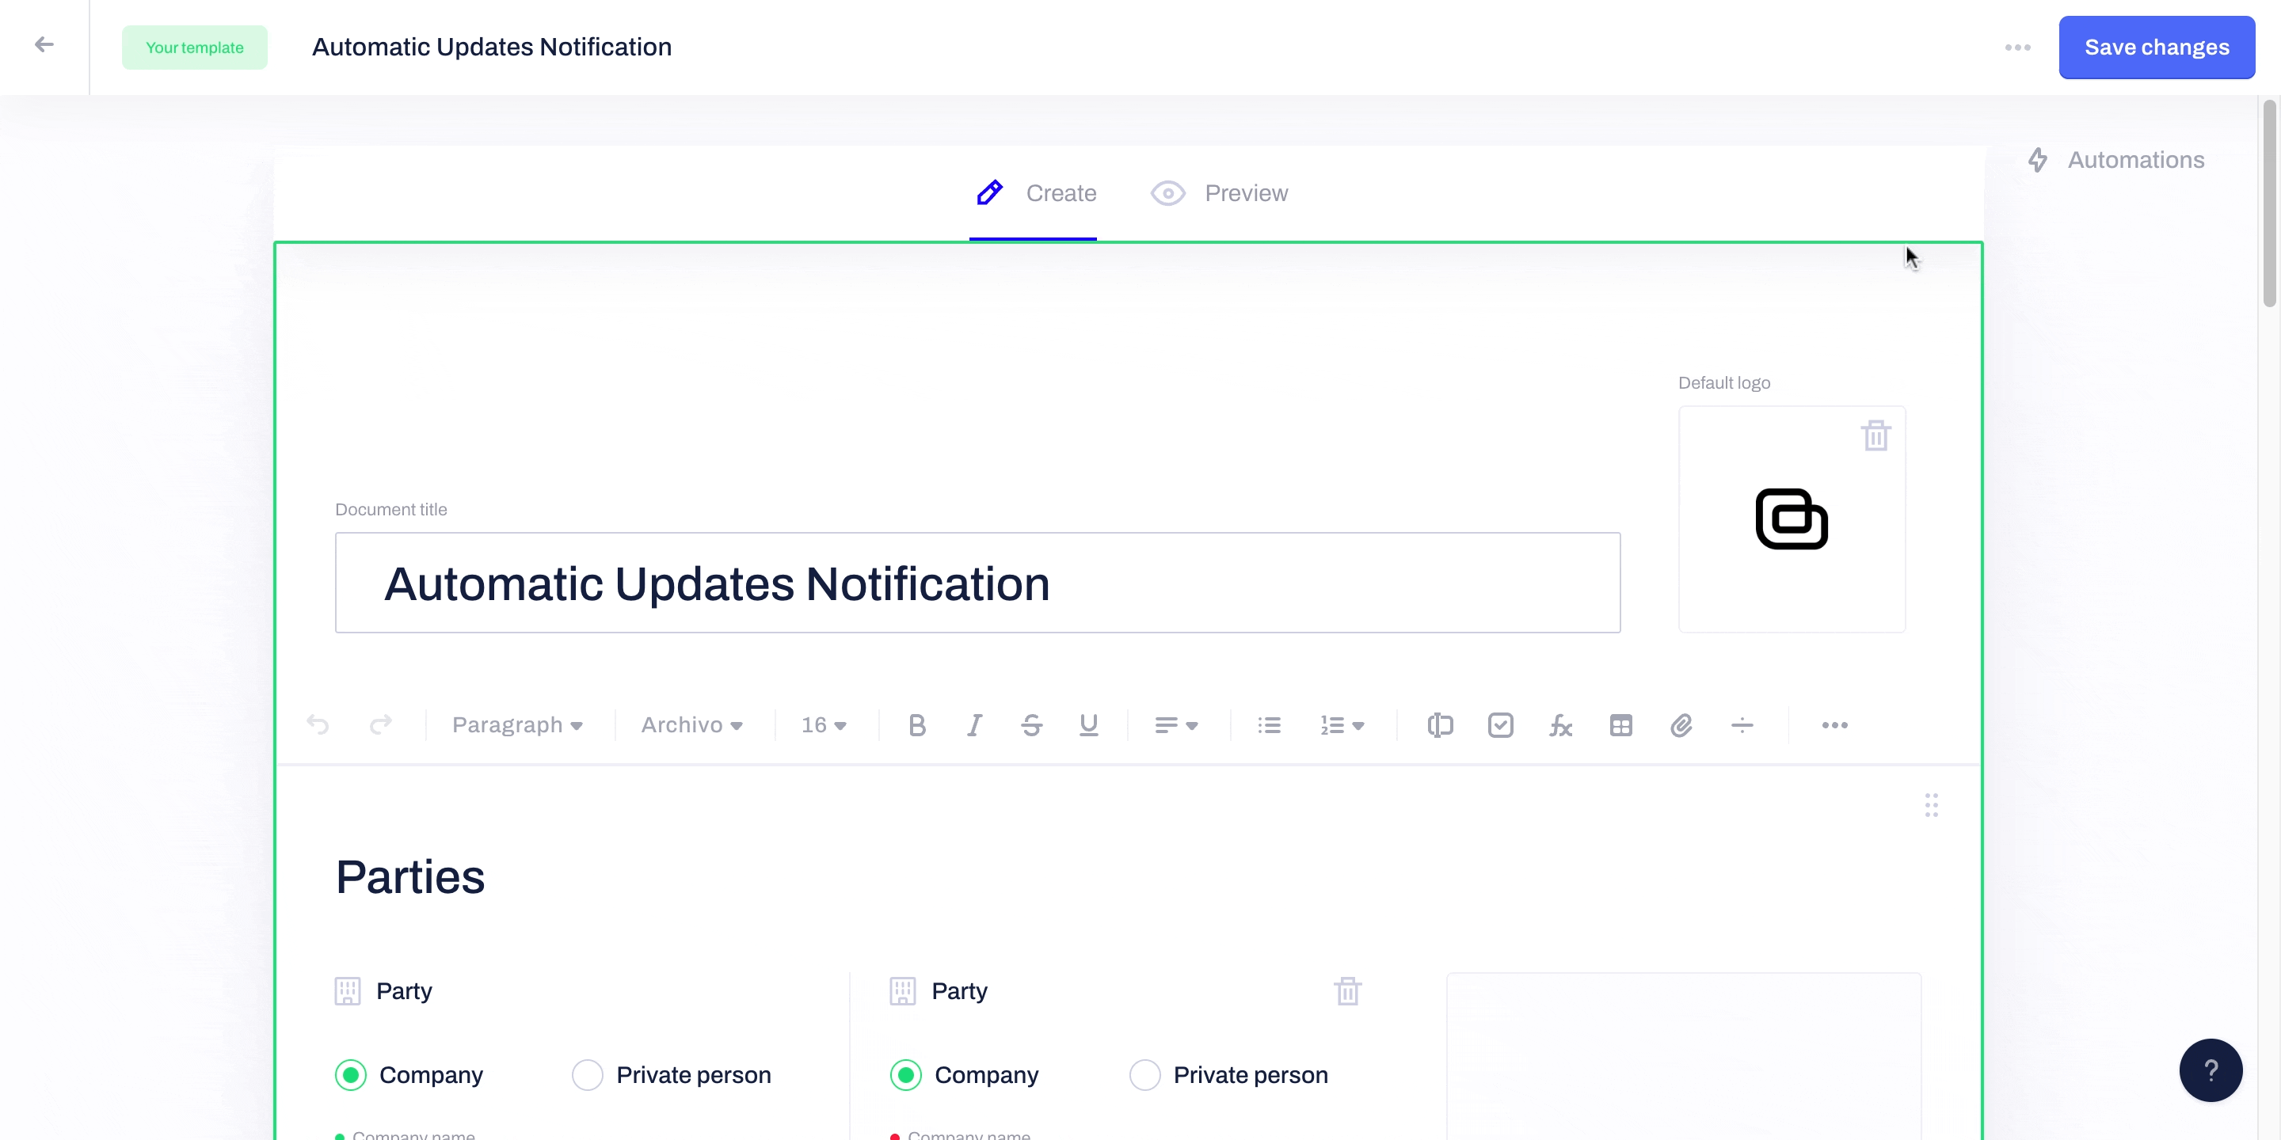Click the attachment/link insert icon
2281x1140 pixels.
click(x=1681, y=724)
